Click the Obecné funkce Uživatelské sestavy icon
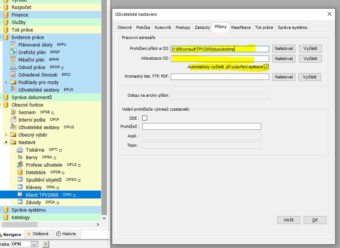This screenshot has height=248, width=340. (x=13, y=127)
